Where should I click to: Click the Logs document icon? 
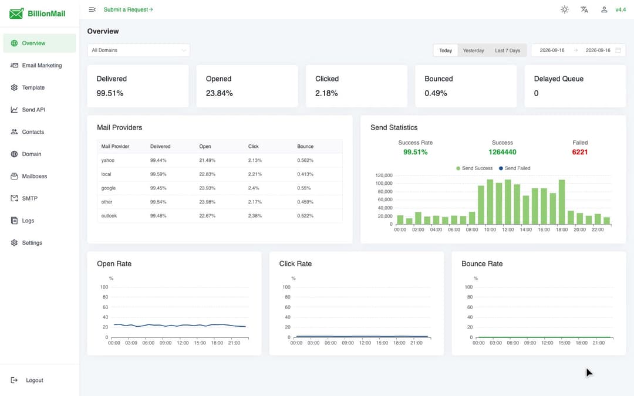tap(14, 221)
